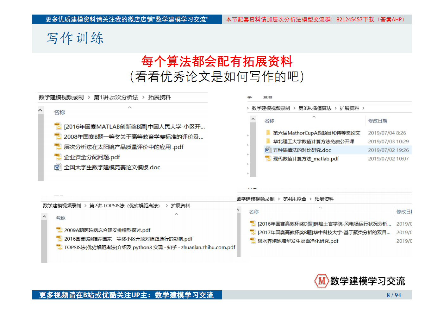Click scroll-up arrow in 第2讲 window
The image size is (444, 314).
(x=44, y=217)
